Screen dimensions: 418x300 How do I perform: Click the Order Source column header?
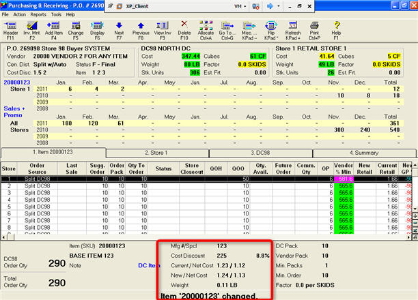coord(37,168)
